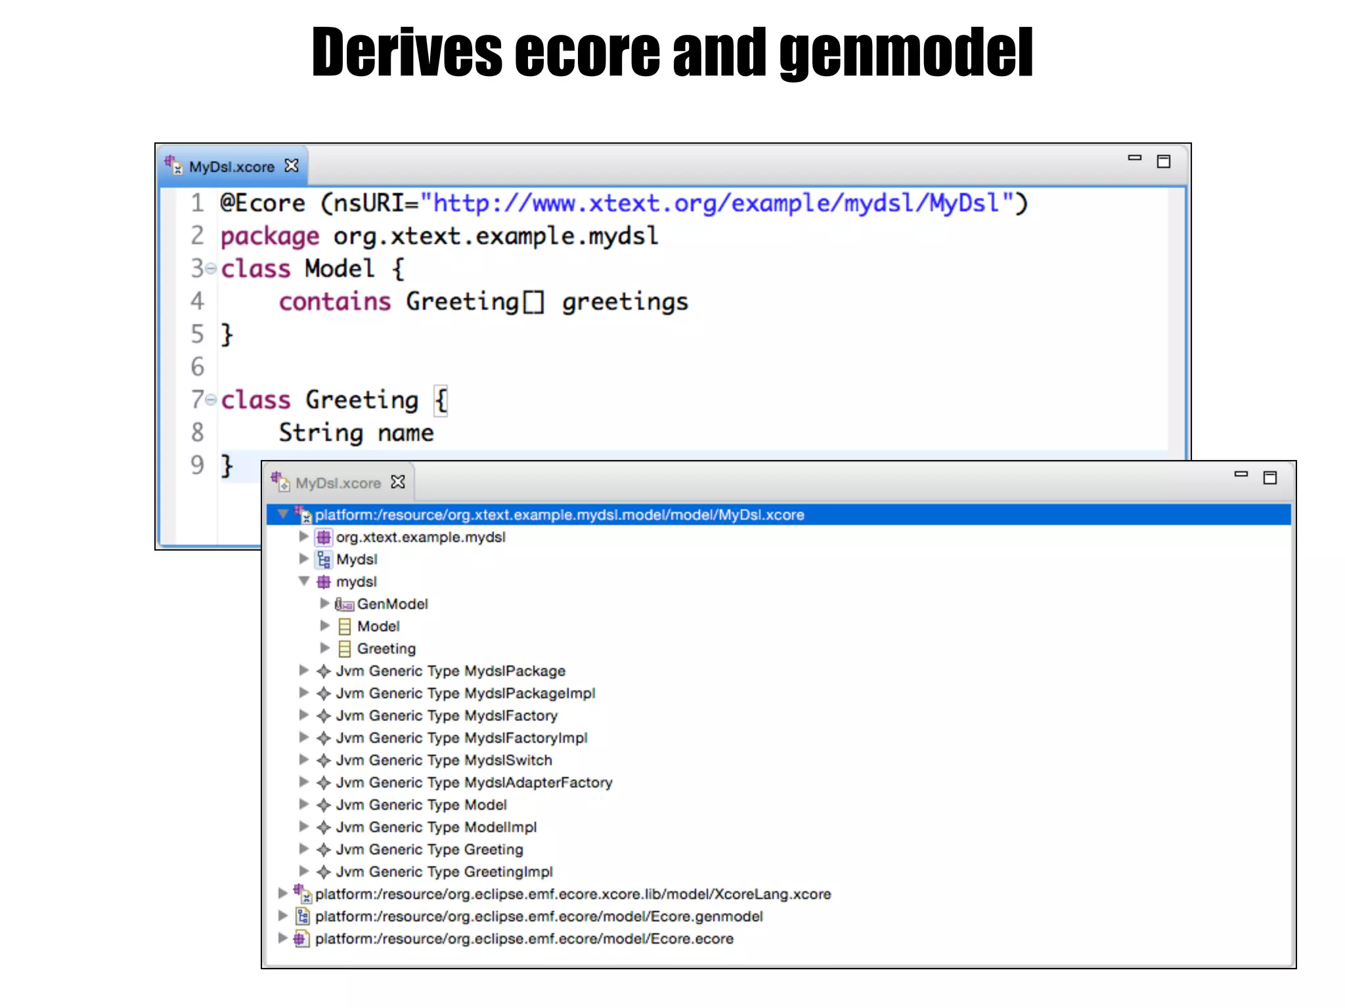Select the highlighted MyDsl.xcore resource row
Viewport: 1345px width, 1008px height.
click(x=559, y=515)
